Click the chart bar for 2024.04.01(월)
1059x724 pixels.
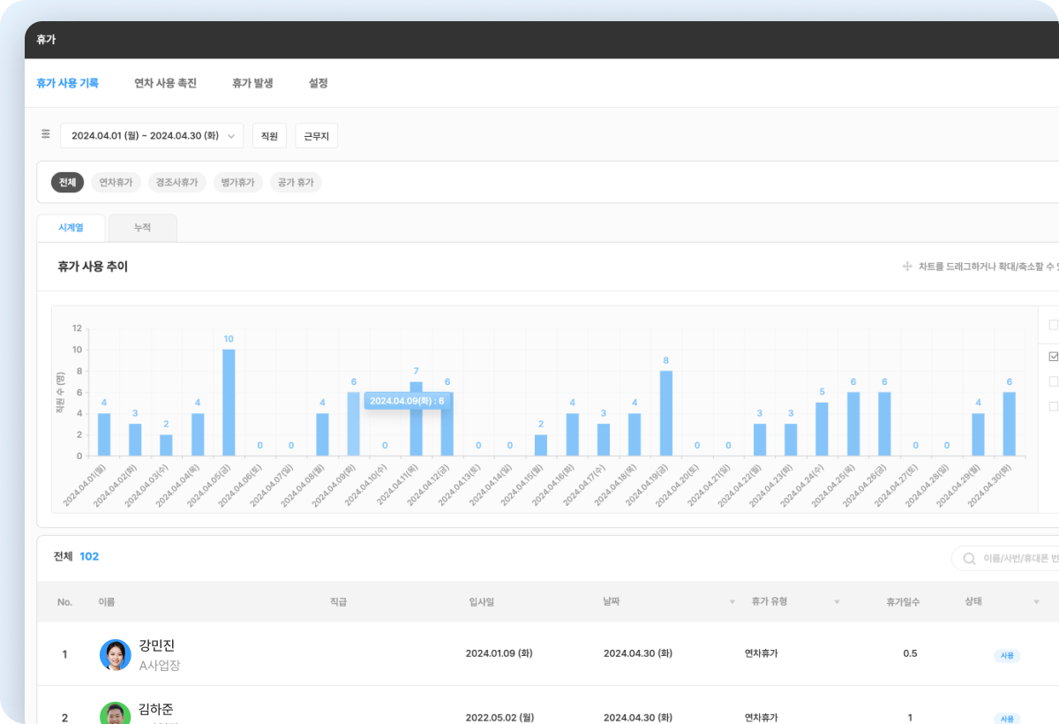104,434
